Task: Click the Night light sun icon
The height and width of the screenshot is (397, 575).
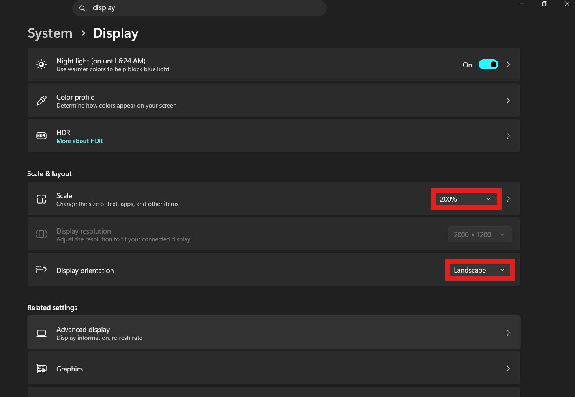Action: pyautogui.click(x=41, y=65)
